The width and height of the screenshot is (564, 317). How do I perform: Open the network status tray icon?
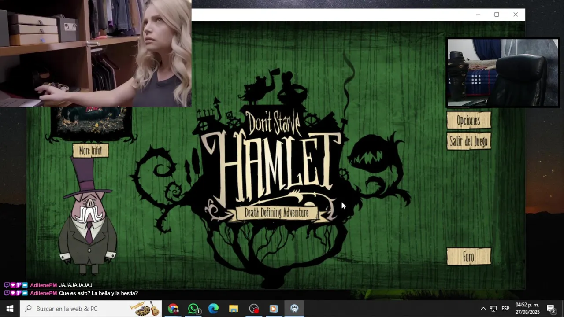(493, 309)
